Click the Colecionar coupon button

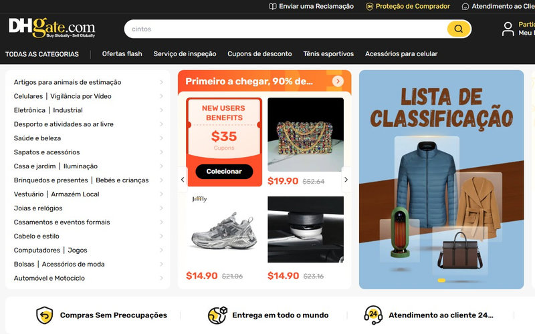tap(224, 172)
